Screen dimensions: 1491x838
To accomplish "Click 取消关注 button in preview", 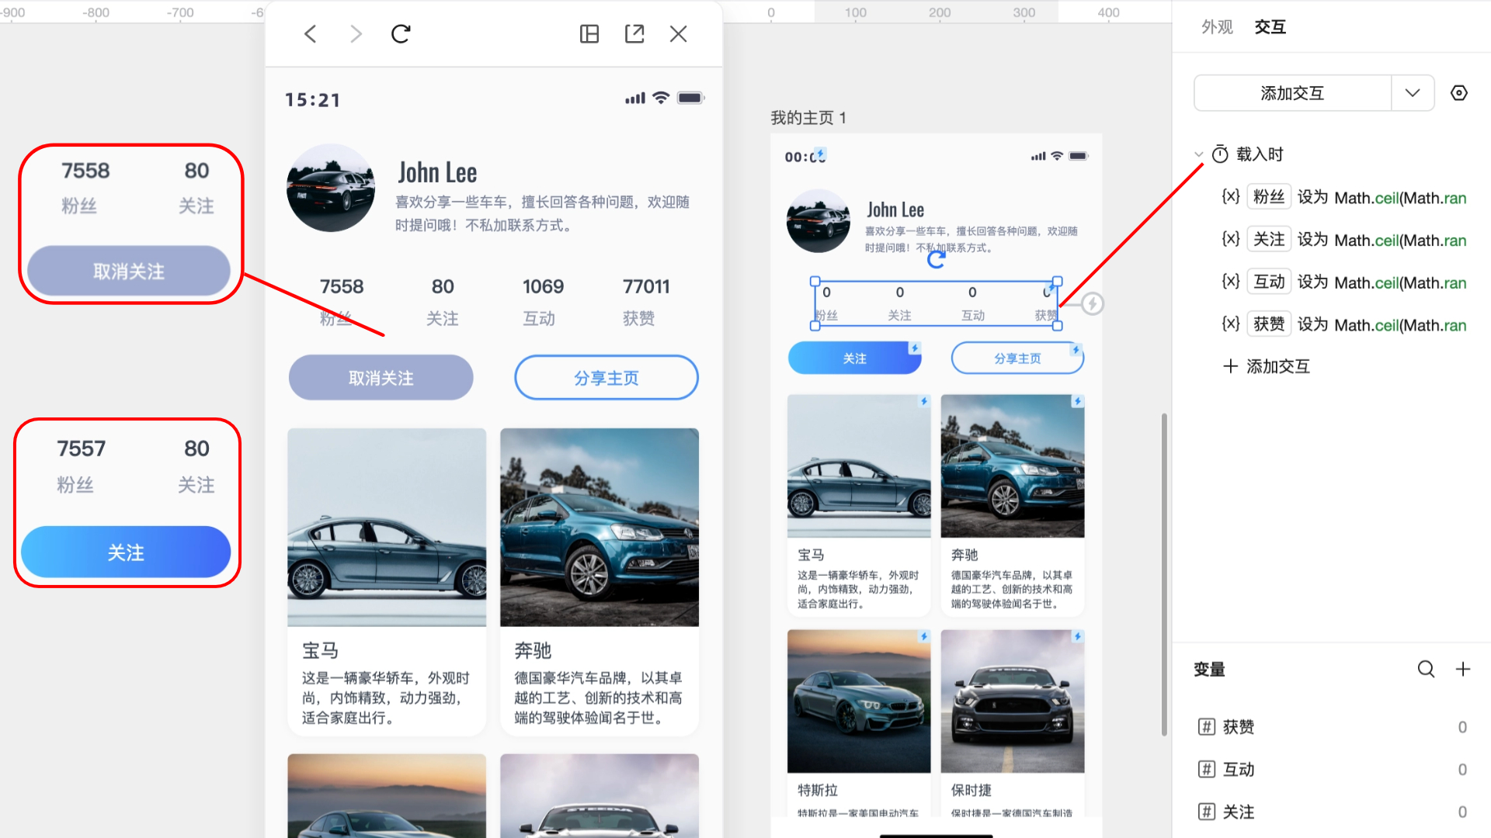I will click(x=381, y=378).
